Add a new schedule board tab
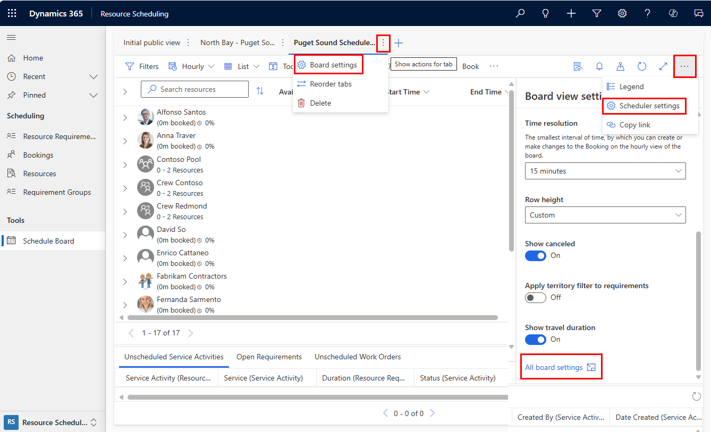This screenshot has height=432, width=711. [x=399, y=43]
